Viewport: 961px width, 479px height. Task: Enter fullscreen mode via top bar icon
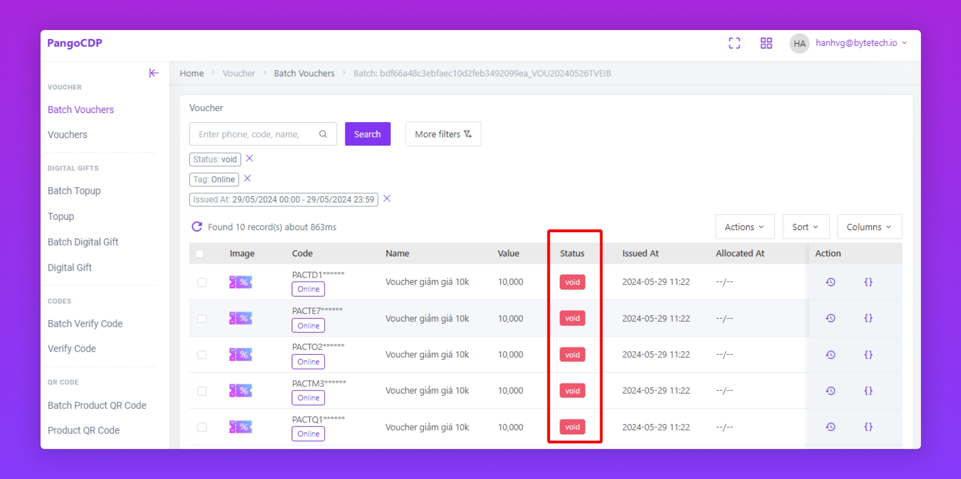734,44
